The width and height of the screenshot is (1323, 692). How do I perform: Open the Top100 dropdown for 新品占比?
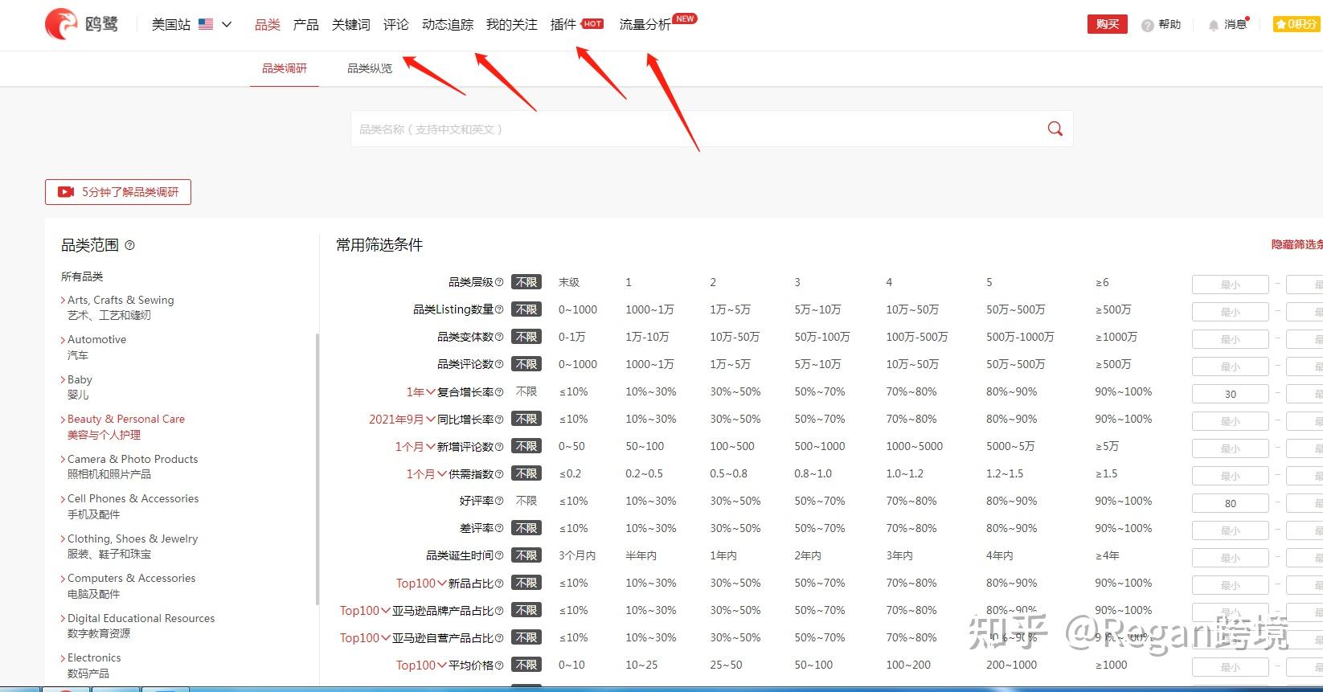coord(422,583)
